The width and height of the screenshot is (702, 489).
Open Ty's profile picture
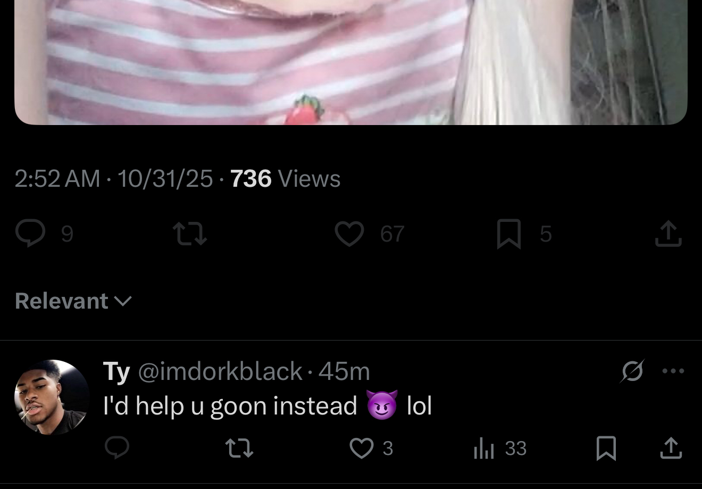pyautogui.click(x=52, y=397)
